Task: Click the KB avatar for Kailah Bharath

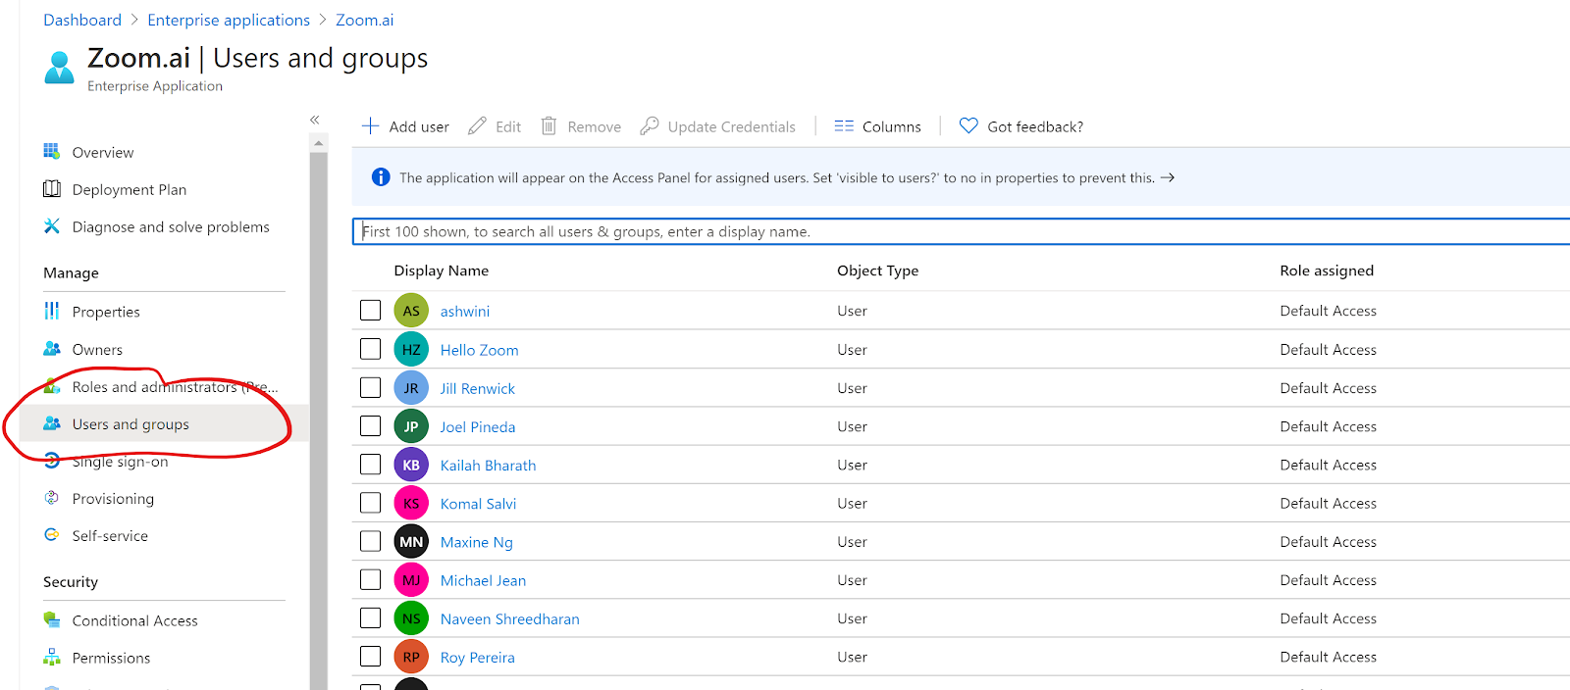Action: pyautogui.click(x=411, y=465)
